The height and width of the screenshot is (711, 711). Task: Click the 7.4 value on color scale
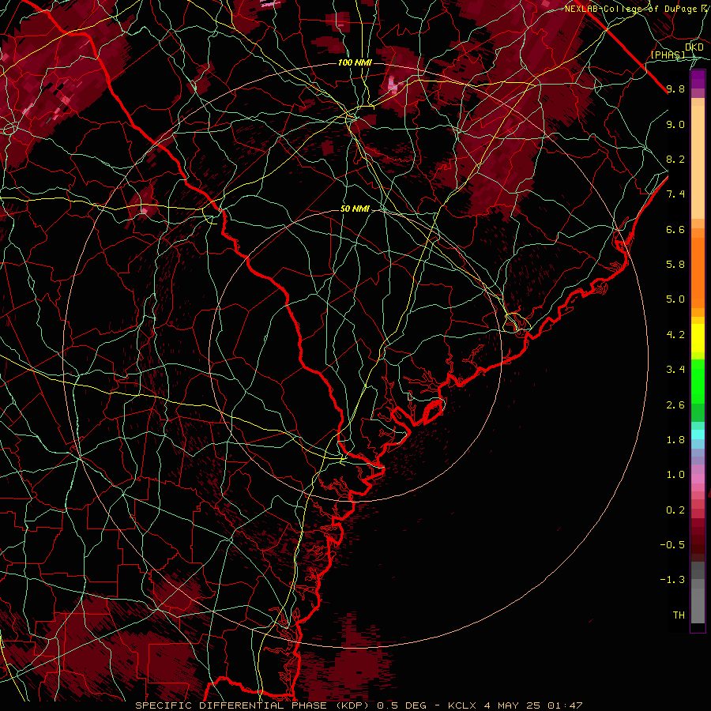(675, 194)
